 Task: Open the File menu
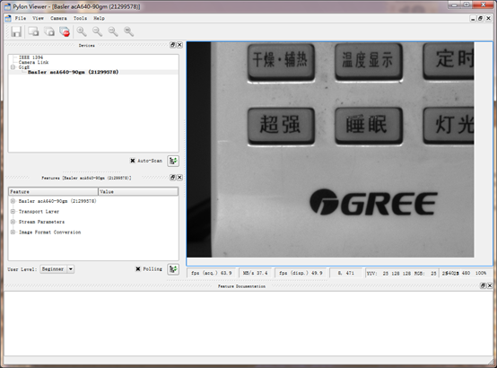21,18
